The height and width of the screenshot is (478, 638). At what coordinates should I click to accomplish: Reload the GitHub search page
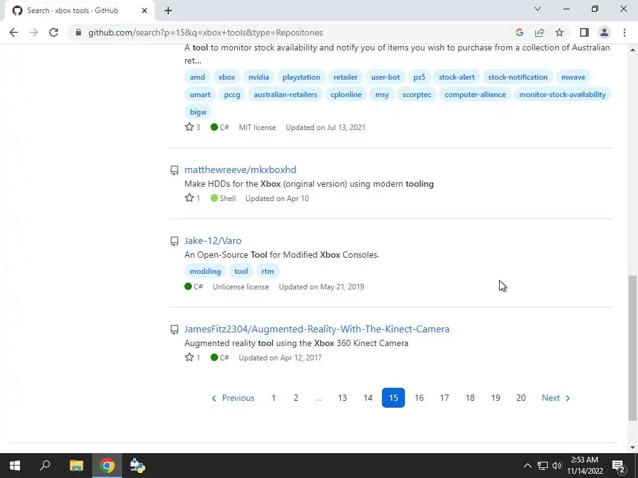[54, 32]
